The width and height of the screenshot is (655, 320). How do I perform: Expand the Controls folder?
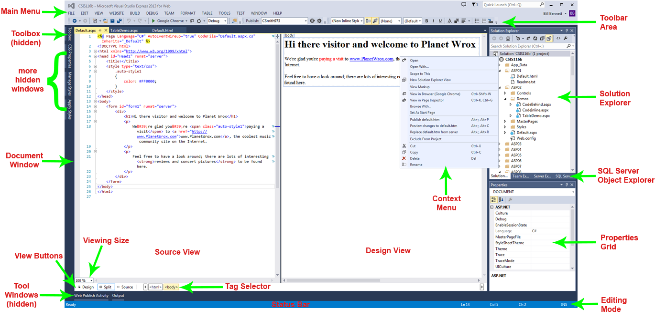505,93
